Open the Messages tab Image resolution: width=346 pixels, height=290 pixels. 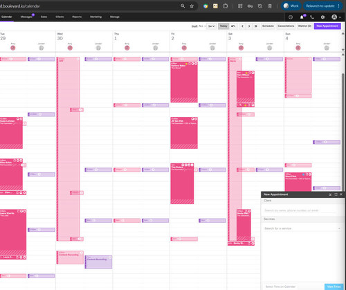(x=26, y=17)
